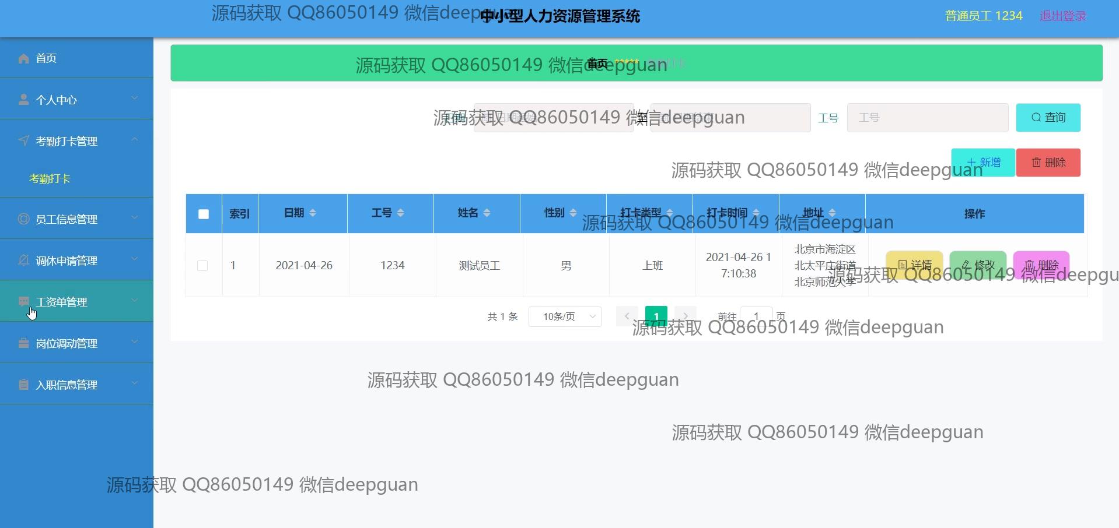Click the home icon in the sidebar
The height and width of the screenshot is (528, 1119).
point(23,58)
